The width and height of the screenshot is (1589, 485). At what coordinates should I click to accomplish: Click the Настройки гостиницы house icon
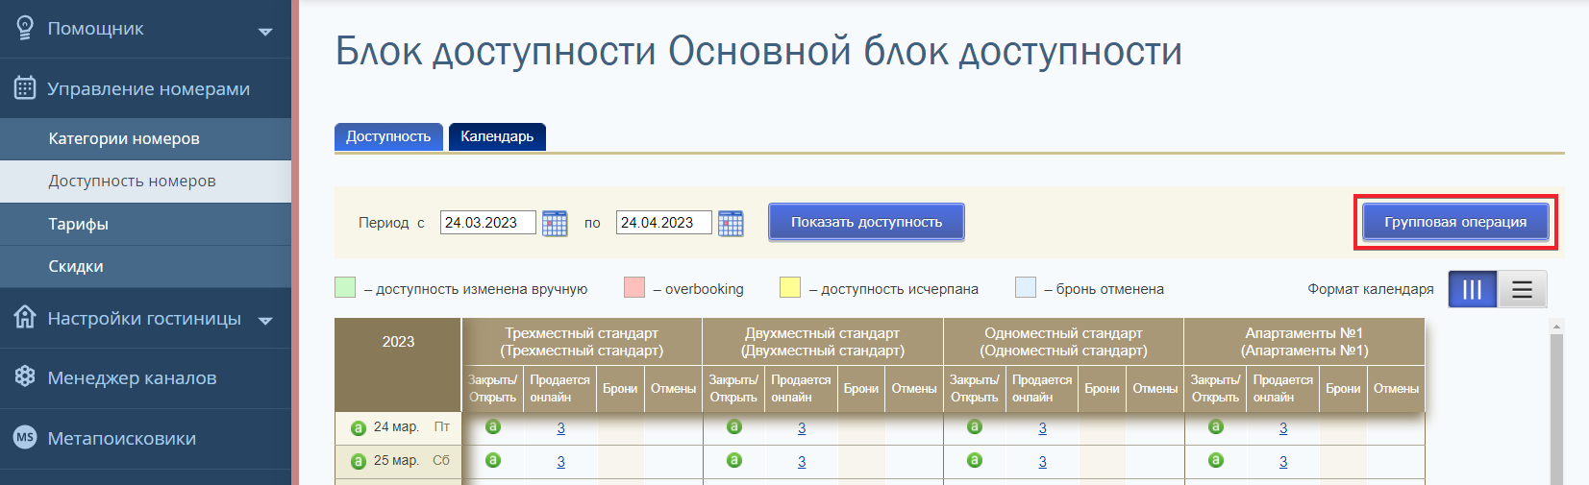25,317
